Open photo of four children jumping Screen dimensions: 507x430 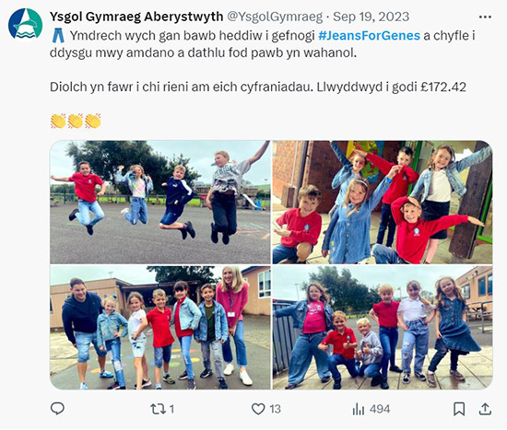click(x=160, y=203)
